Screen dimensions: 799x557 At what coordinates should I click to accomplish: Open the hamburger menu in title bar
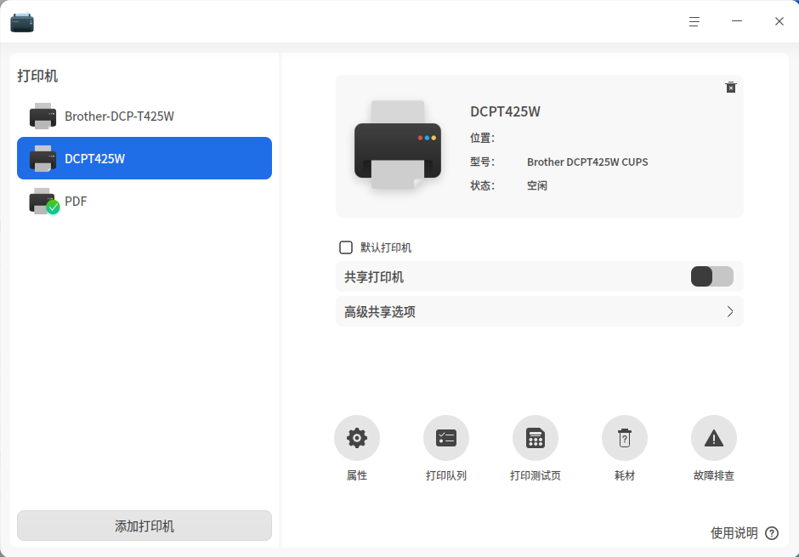point(694,21)
